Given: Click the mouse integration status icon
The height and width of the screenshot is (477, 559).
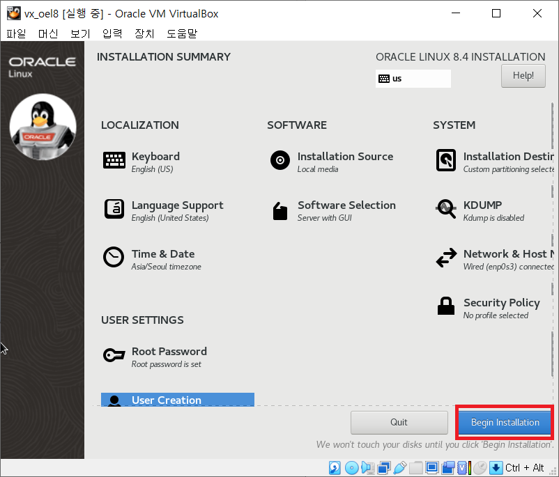Looking at the screenshot, I should (480, 467).
